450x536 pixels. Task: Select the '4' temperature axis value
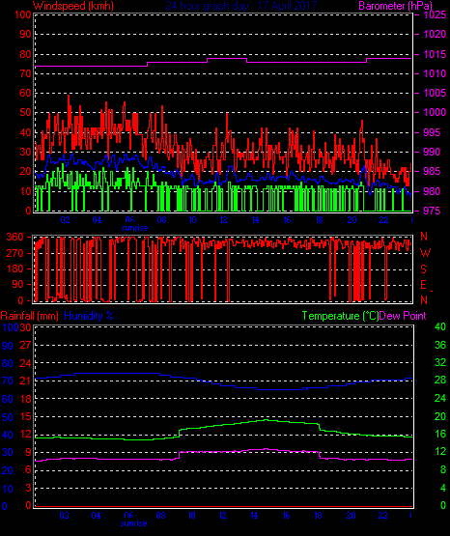coord(443,488)
